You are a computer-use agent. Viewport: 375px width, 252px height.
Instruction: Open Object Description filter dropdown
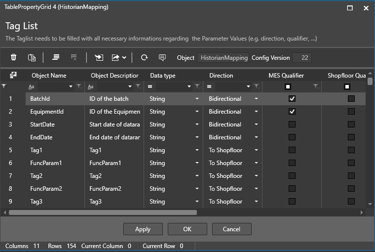(x=130, y=86)
